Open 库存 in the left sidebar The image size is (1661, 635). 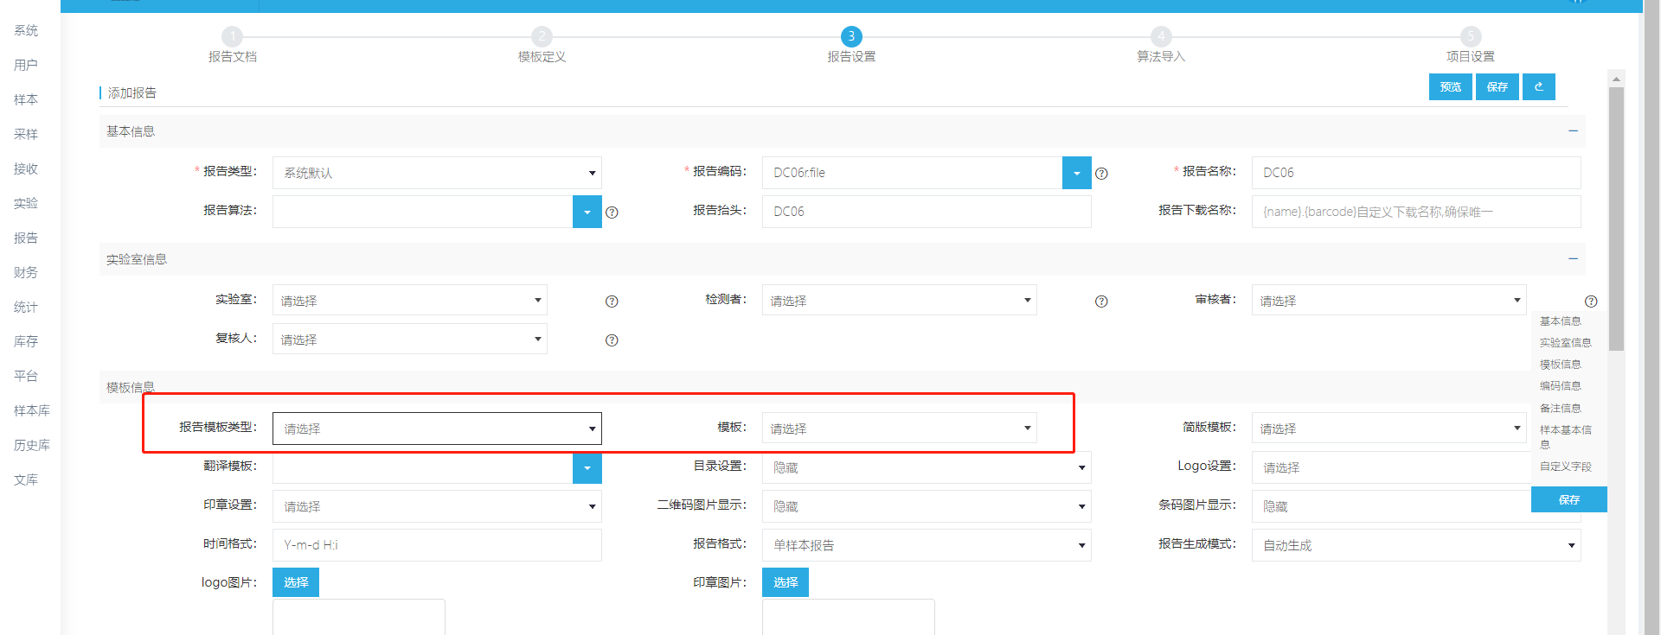pyautogui.click(x=26, y=341)
